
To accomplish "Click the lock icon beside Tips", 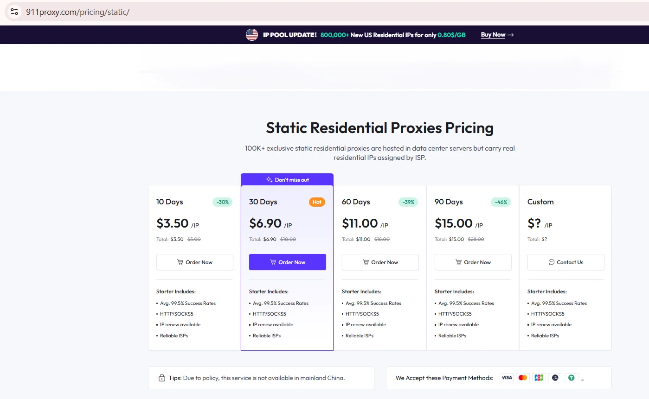I will (x=162, y=378).
